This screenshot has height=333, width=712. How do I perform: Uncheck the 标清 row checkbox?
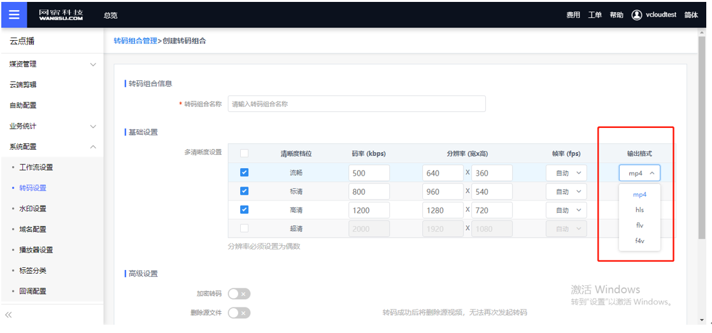[245, 191]
